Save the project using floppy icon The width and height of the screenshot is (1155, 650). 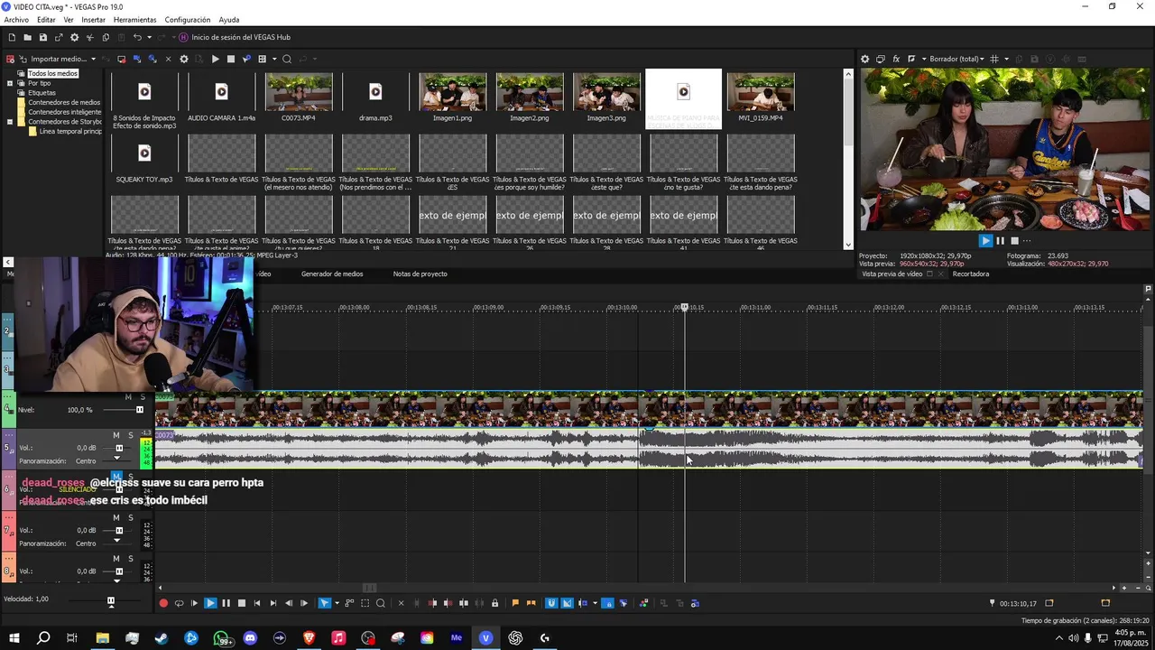tap(42, 37)
